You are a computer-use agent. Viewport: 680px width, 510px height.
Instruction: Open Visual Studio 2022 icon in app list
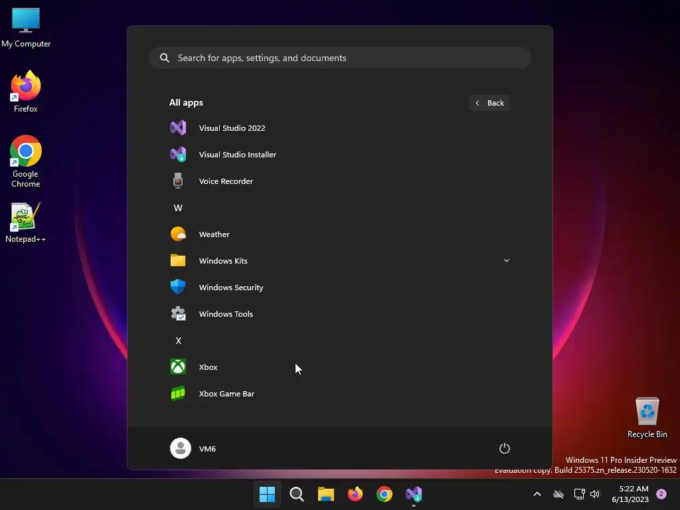tap(178, 128)
